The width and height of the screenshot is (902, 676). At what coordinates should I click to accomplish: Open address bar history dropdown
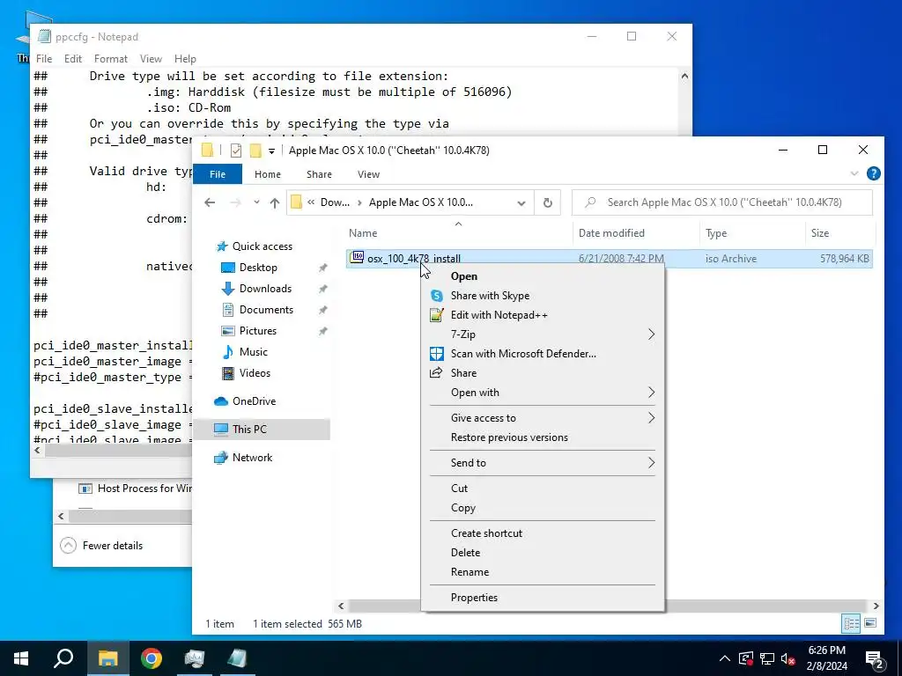click(521, 202)
